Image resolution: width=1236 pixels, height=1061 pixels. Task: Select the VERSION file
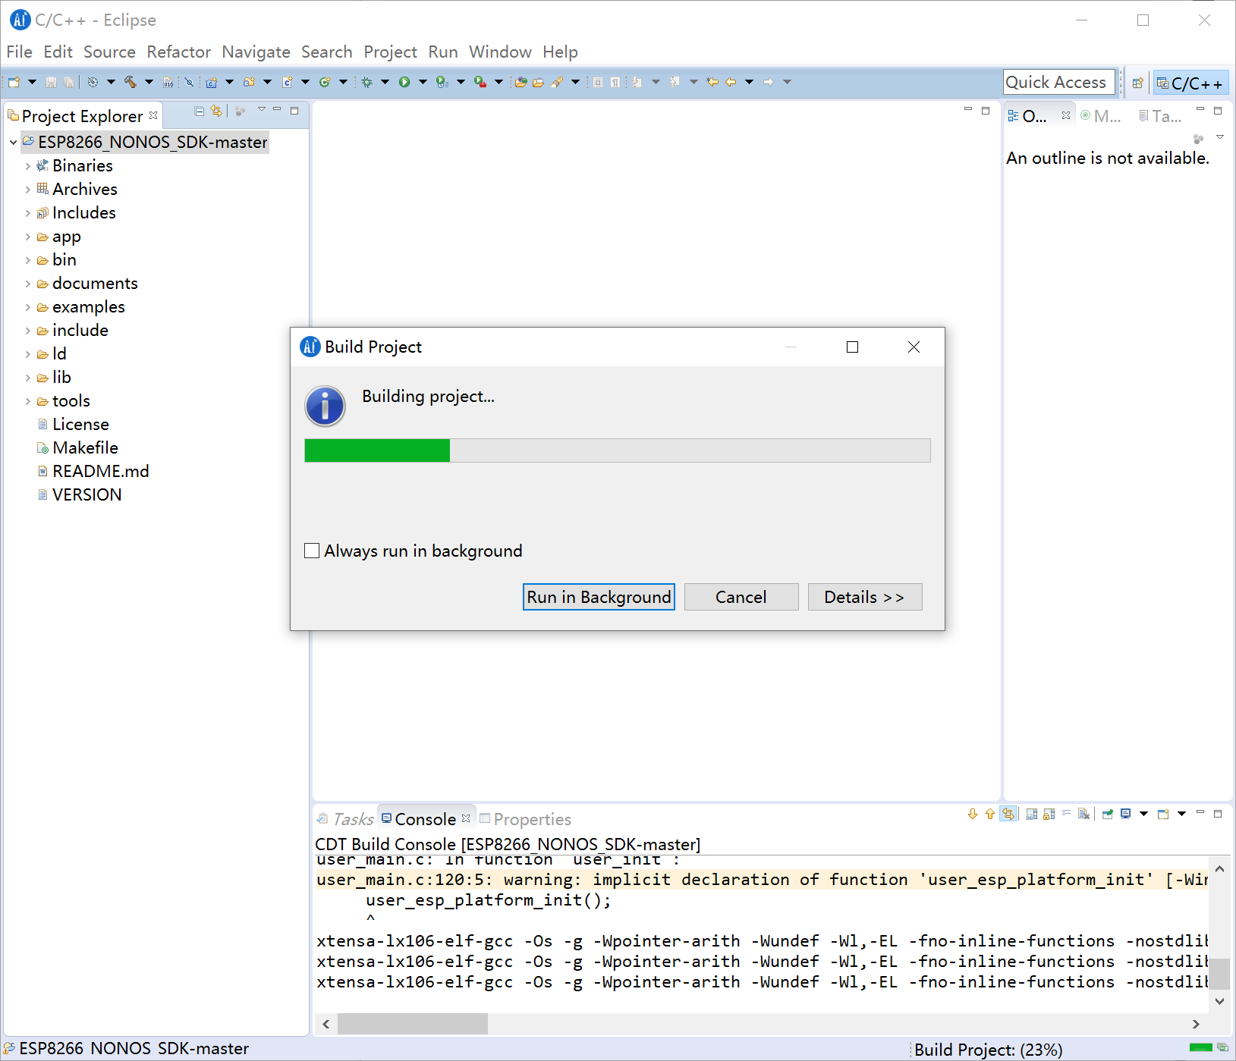coord(79,495)
